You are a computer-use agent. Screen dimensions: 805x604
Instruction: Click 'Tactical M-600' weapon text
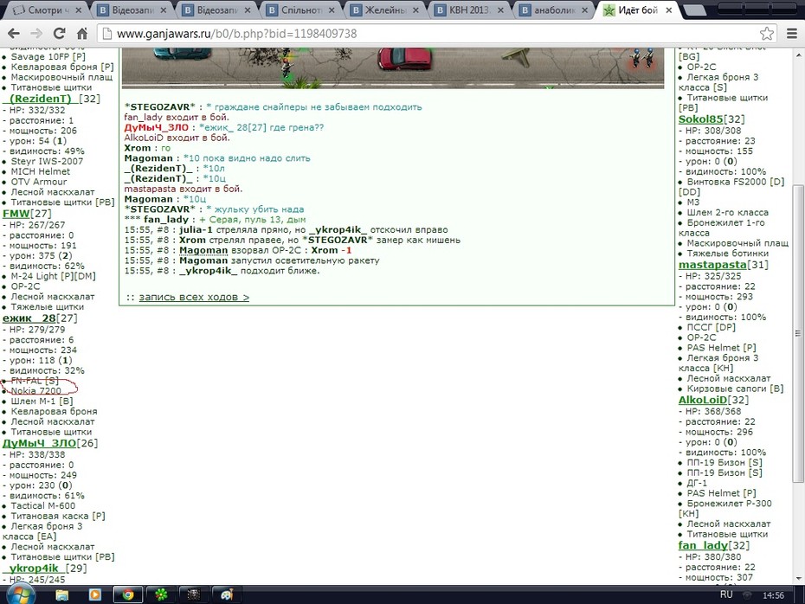[x=42, y=506]
